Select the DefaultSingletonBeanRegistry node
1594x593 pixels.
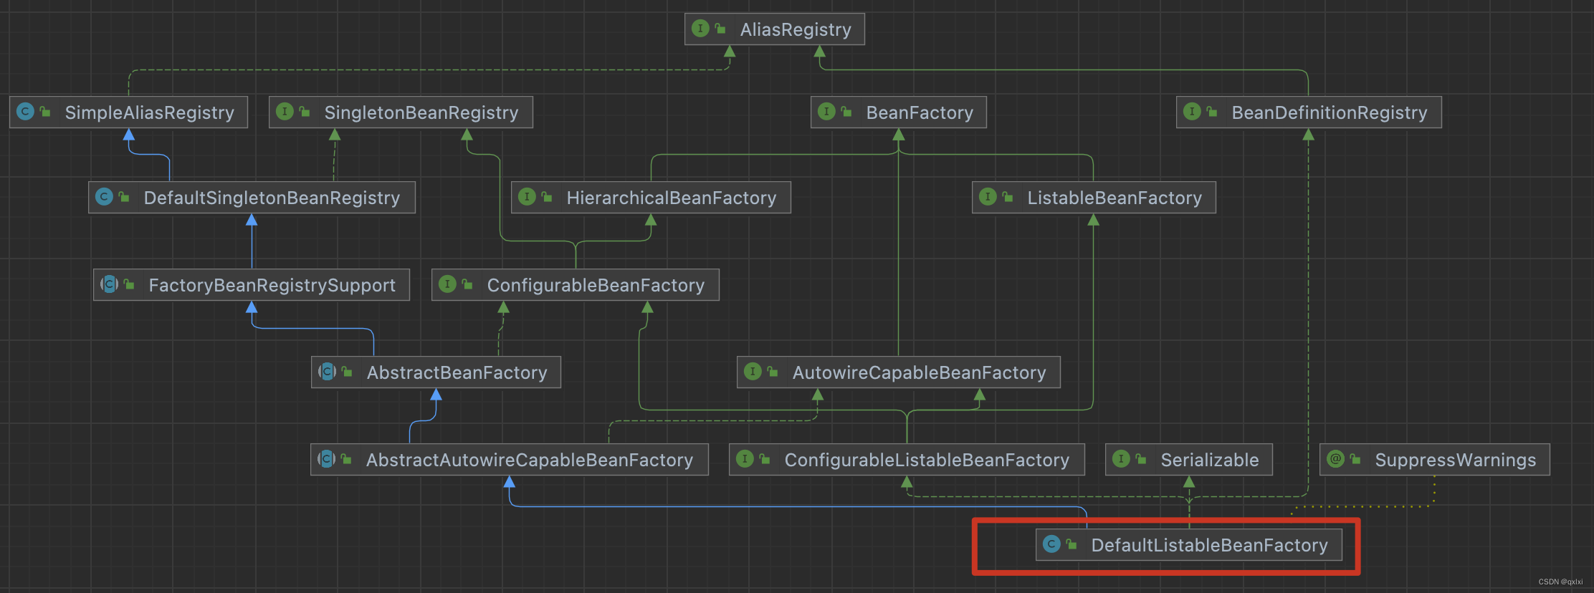252,198
